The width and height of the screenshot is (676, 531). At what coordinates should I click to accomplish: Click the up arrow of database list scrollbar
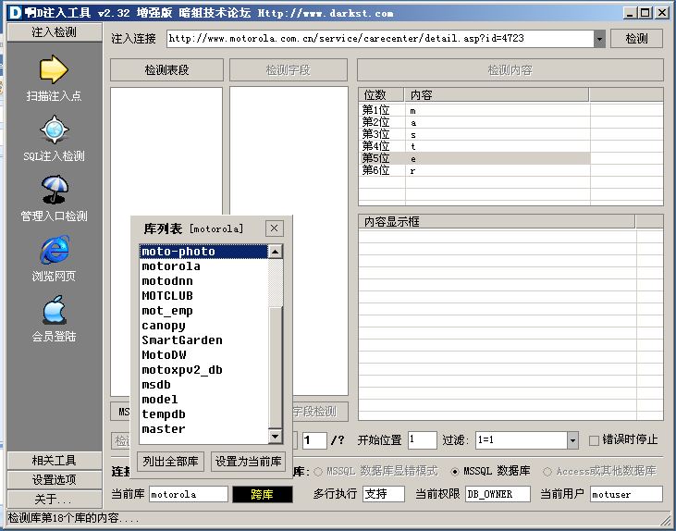pos(275,252)
